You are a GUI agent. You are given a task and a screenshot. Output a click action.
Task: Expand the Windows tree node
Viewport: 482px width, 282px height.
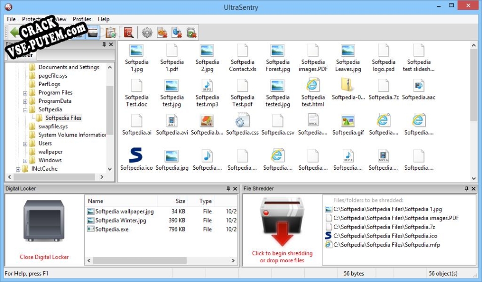tap(25, 161)
